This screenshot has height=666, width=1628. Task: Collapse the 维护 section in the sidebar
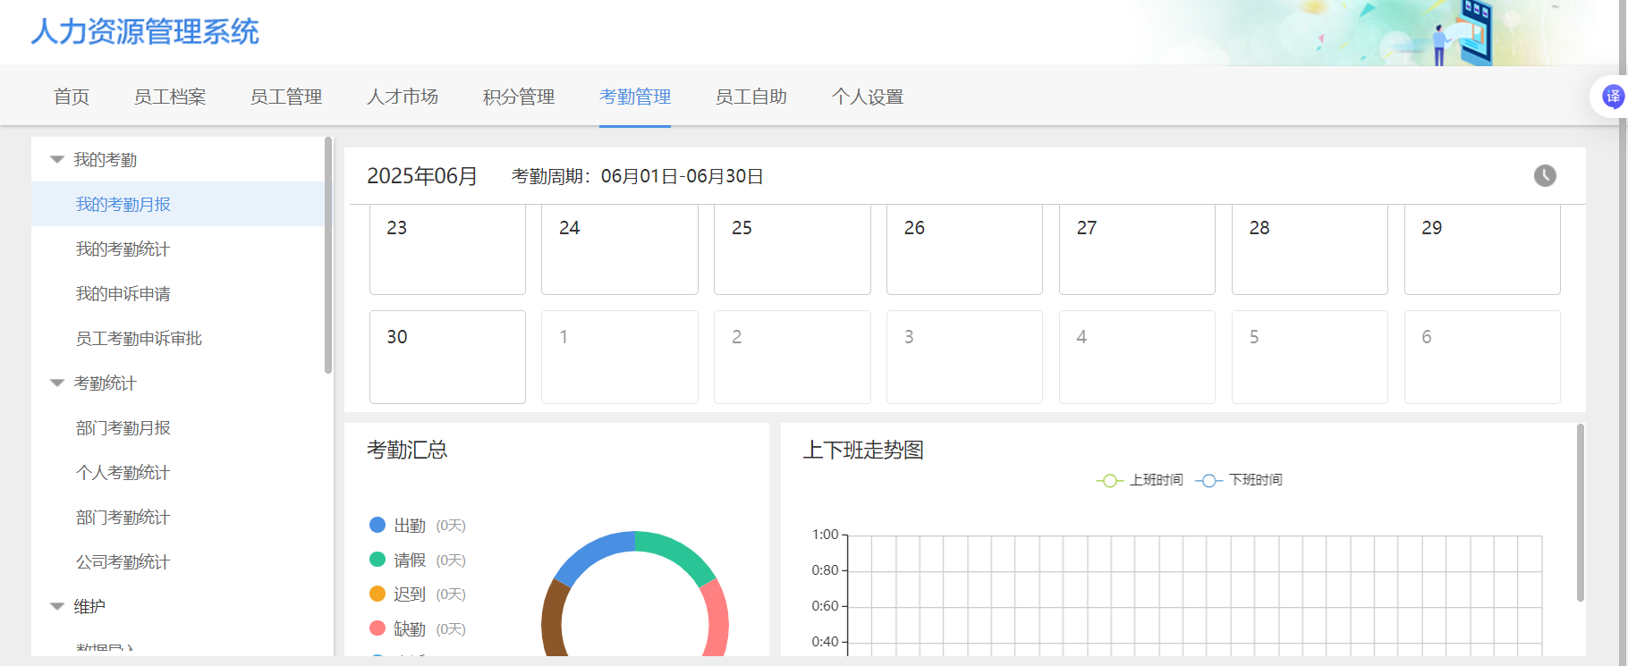click(x=57, y=607)
